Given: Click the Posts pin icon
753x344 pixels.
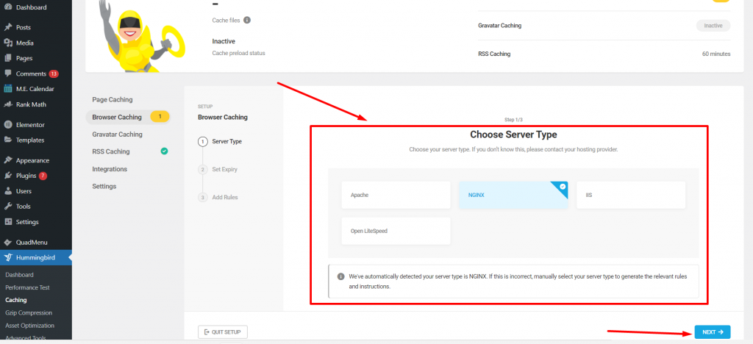Looking at the screenshot, I should tap(8, 27).
